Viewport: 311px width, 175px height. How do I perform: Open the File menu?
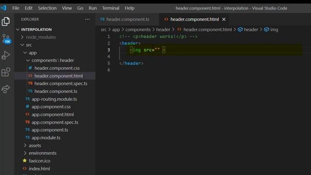coord(16,8)
